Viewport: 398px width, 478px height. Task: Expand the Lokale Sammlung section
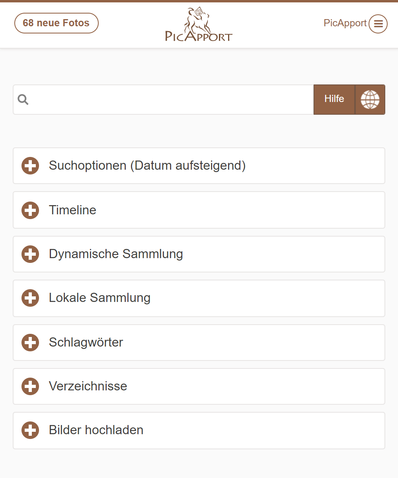(x=99, y=298)
